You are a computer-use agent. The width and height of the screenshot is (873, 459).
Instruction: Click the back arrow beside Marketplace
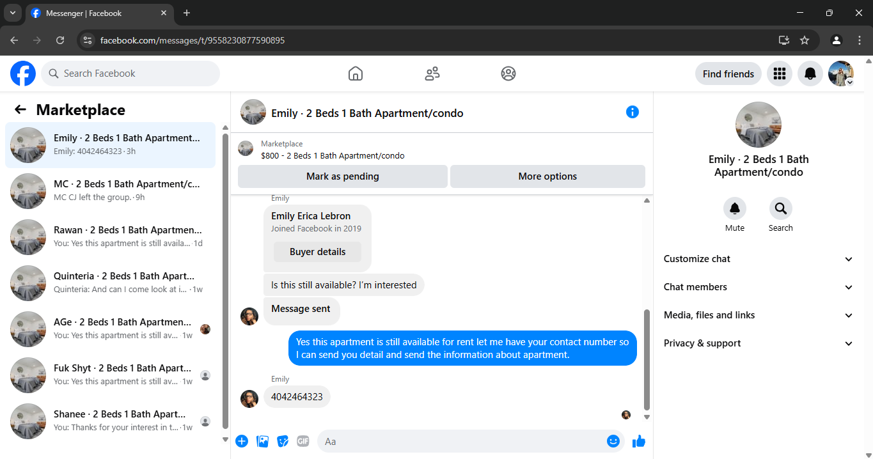coord(20,109)
